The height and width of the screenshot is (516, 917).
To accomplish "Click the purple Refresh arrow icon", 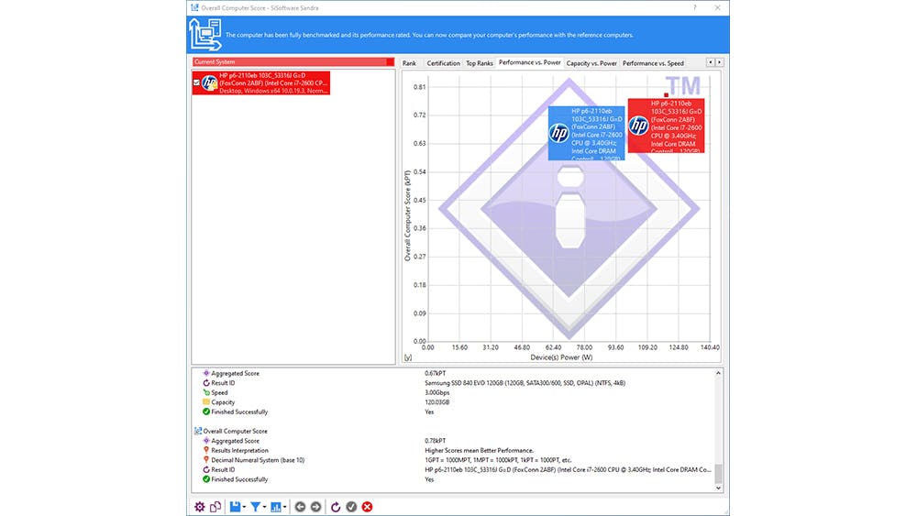I will point(336,507).
